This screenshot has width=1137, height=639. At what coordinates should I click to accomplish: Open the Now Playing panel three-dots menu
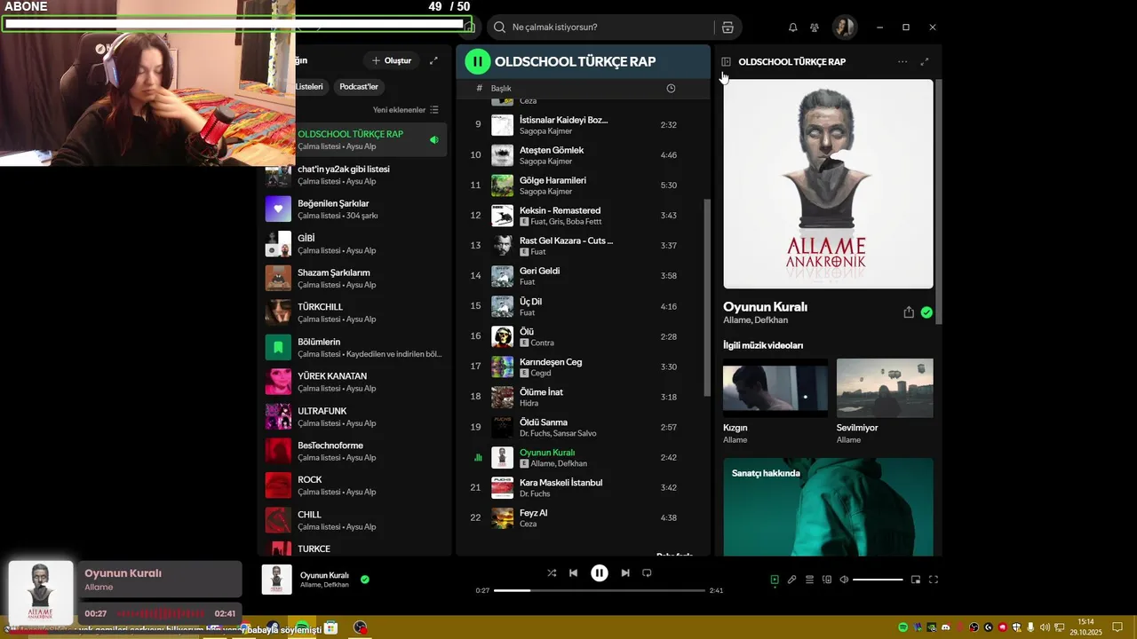(902, 62)
